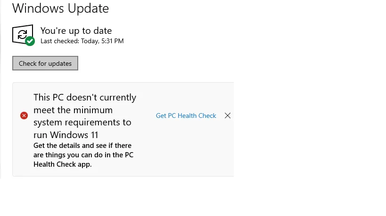
Task: Click the update sync arrows icon
Action: tap(22, 34)
